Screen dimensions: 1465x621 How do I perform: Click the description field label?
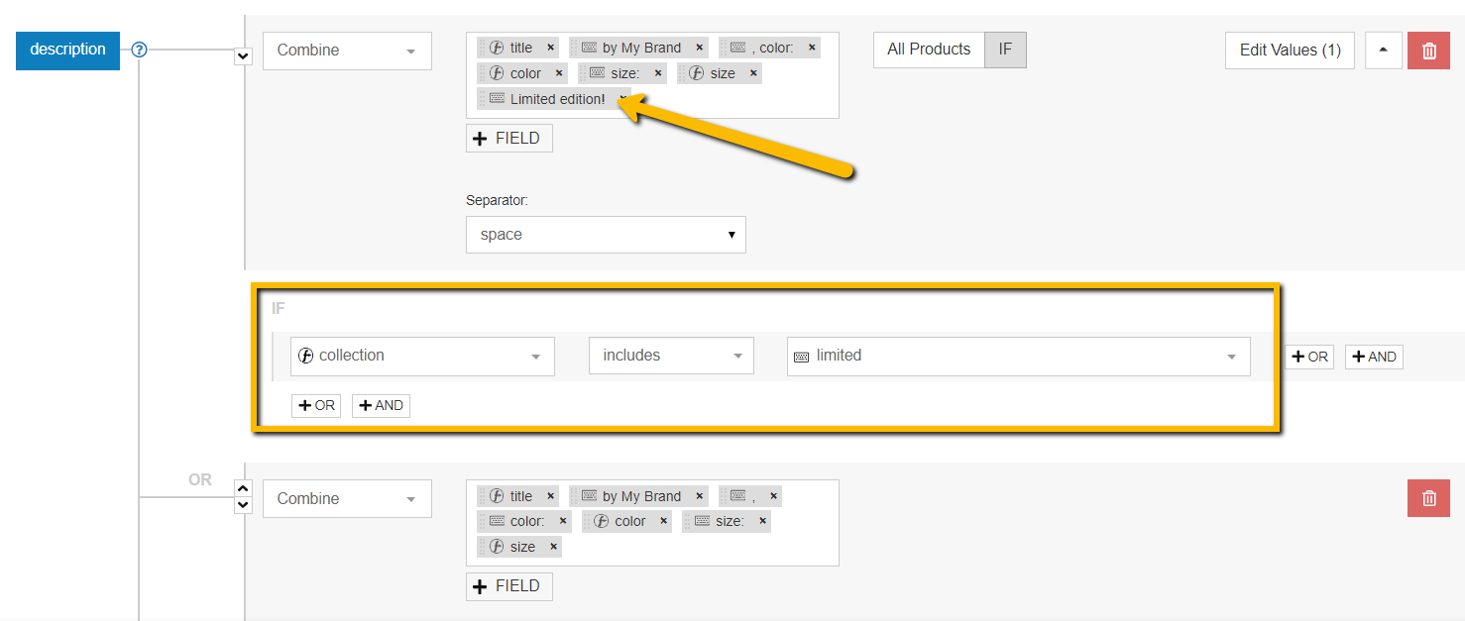click(x=67, y=50)
